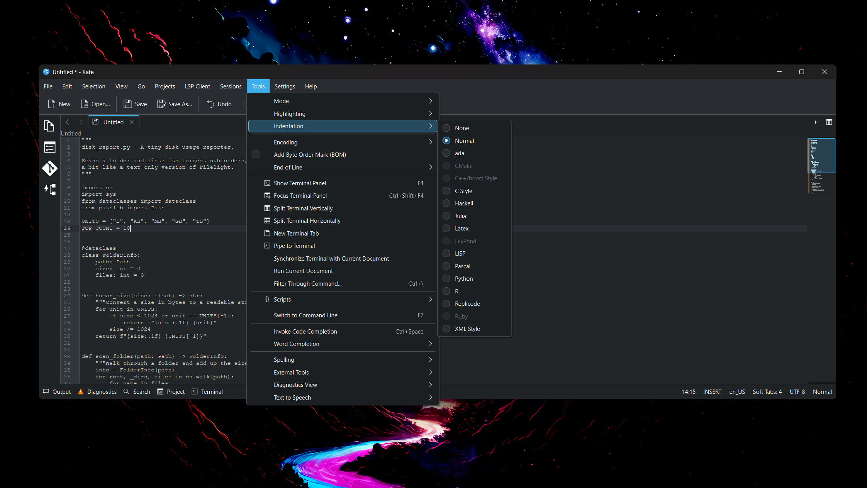Click the code minimap on the right
The height and width of the screenshot is (488, 867).
click(821, 166)
